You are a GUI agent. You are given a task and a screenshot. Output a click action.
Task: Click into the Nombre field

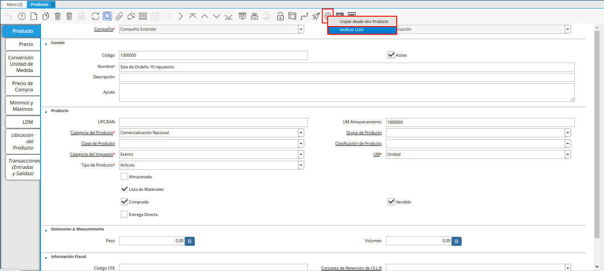[347, 67]
